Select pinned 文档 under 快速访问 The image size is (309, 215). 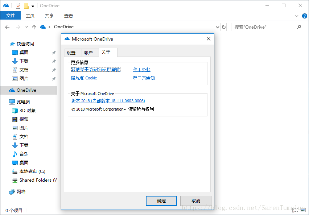click(x=24, y=70)
